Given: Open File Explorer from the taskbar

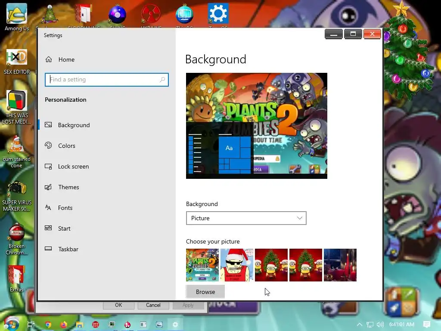Looking at the screenshot, I should pyautogui.click(x=80, y=325).
